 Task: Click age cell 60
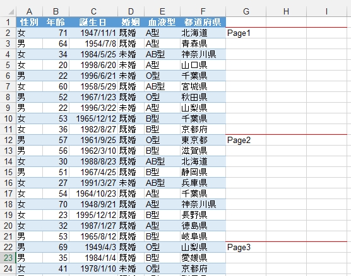pos(56,86)
